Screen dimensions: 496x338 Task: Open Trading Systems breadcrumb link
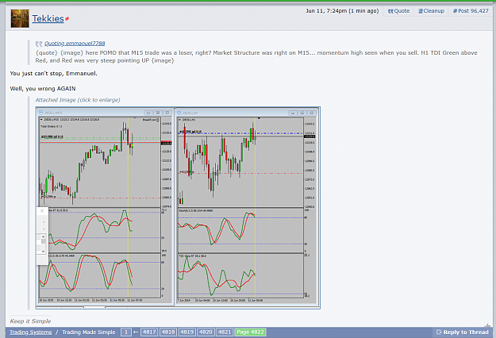point(30,332)
